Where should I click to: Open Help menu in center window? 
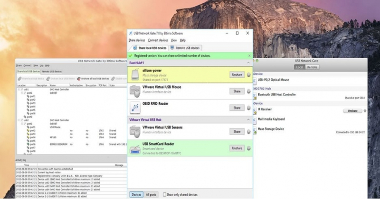click(182, 40)
